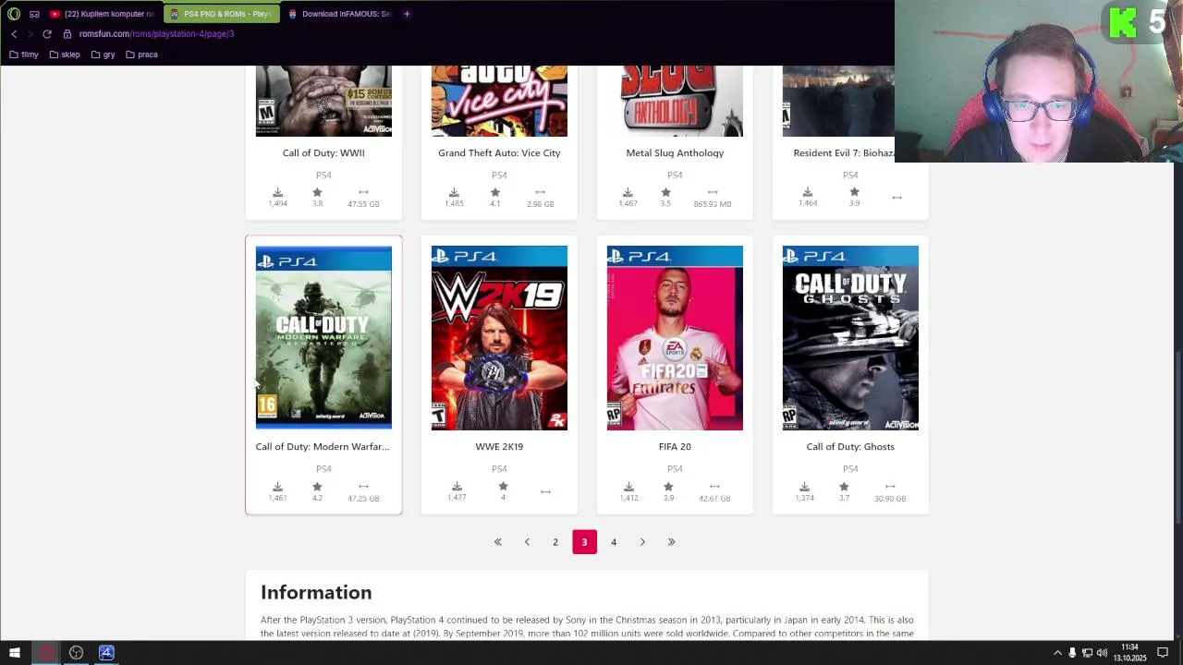
Task: Click download icon under FIFA 20
Action: pyautogui.click(x=628, y=487)
